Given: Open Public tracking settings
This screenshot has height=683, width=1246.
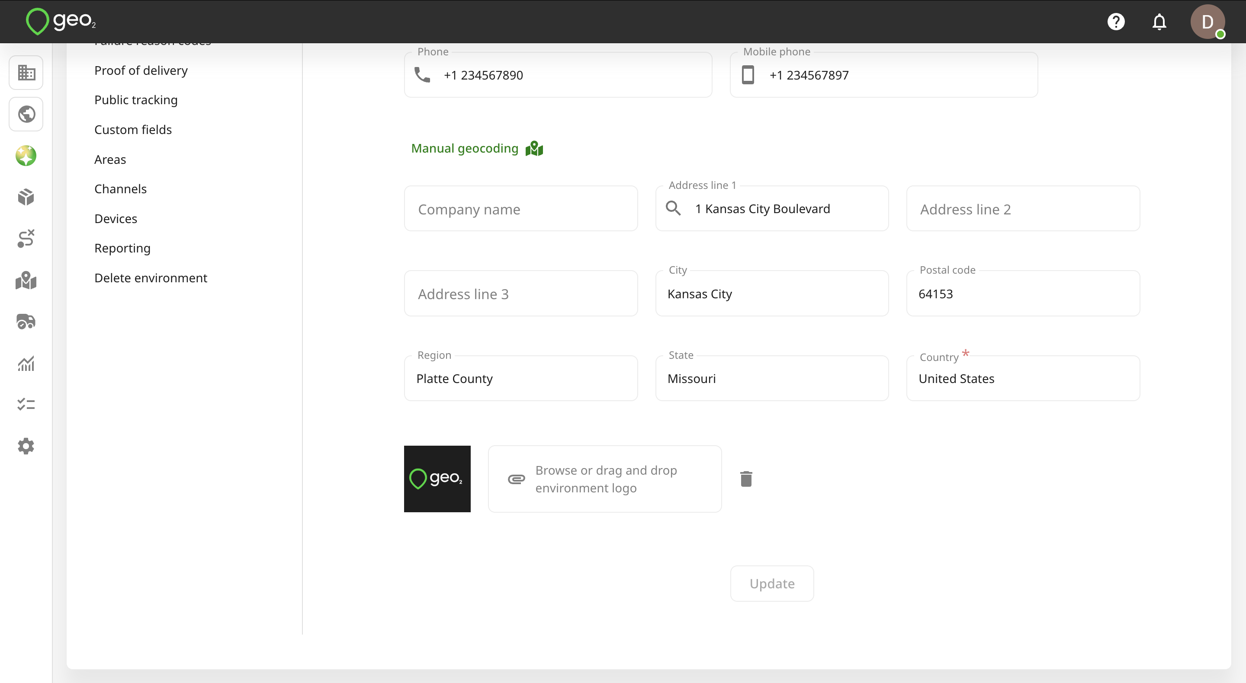Looking at the screenshot, I should (136, 100).
